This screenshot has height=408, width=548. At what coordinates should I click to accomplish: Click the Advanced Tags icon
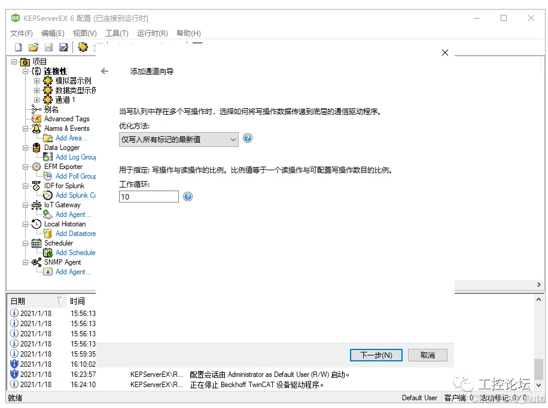pos(36,119)
